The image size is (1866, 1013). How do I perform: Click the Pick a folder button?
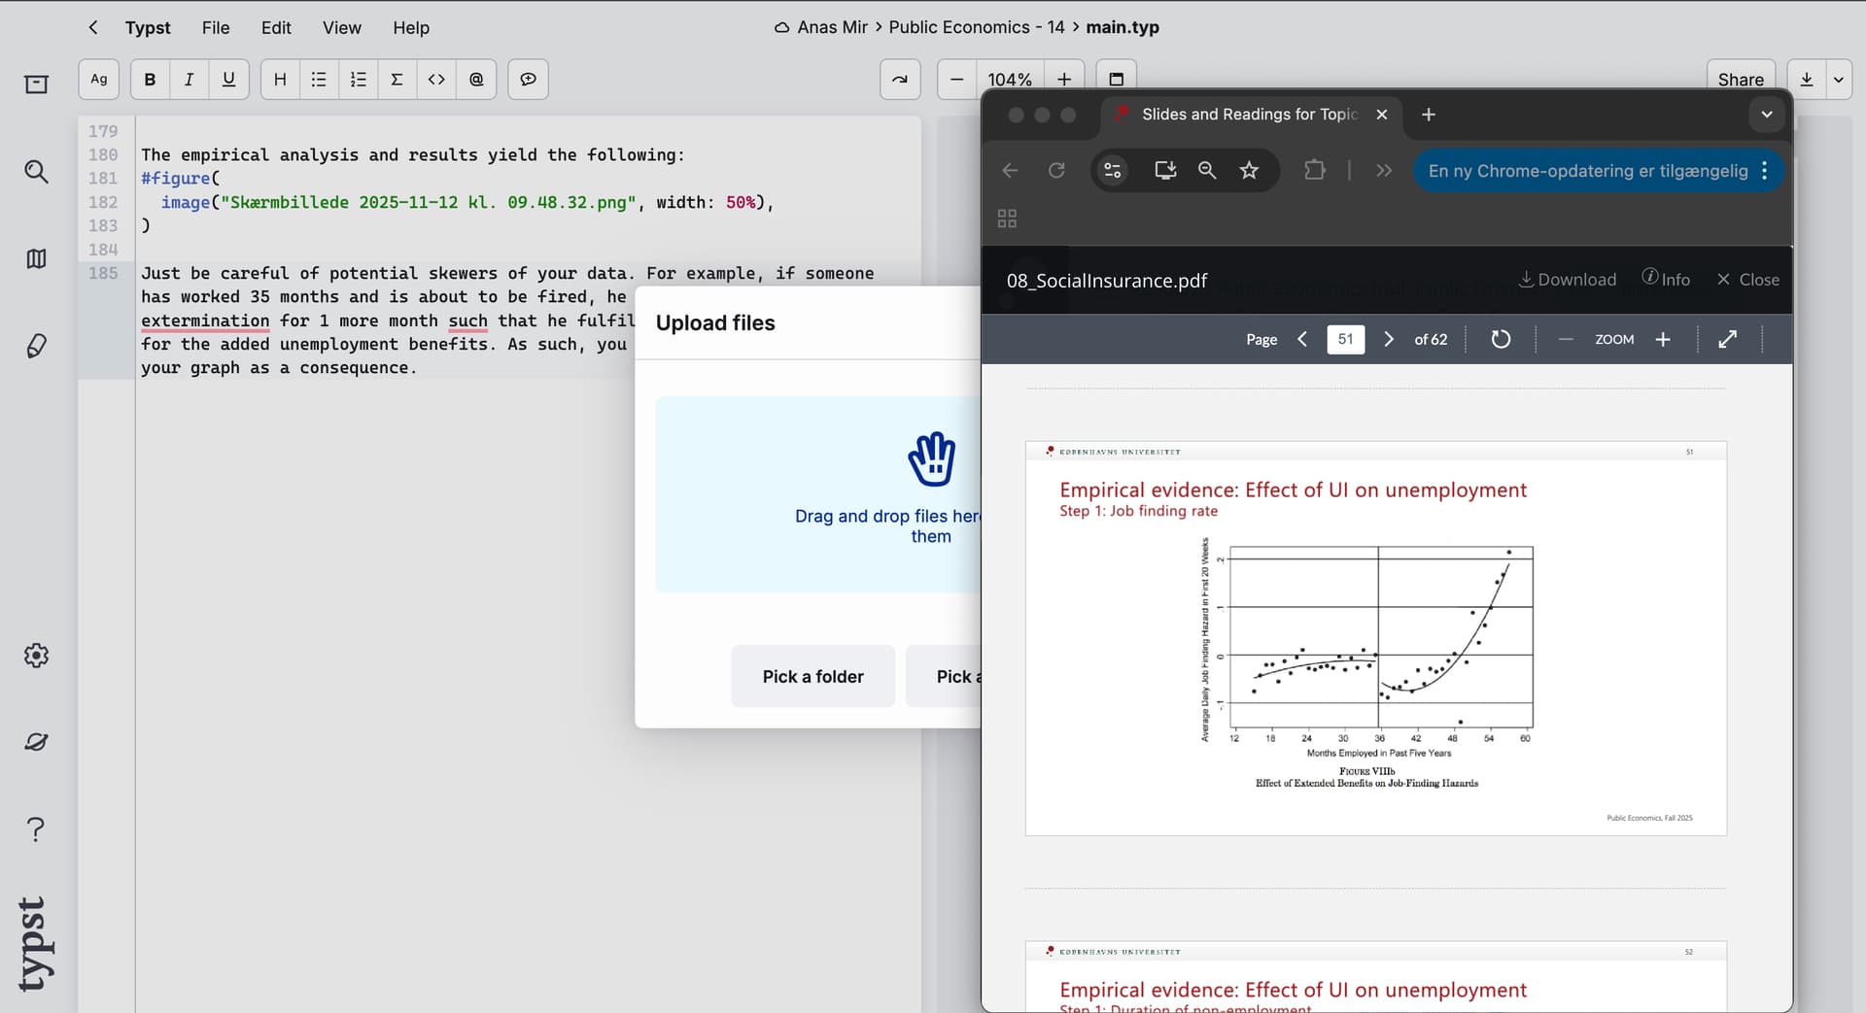point(812,676)
